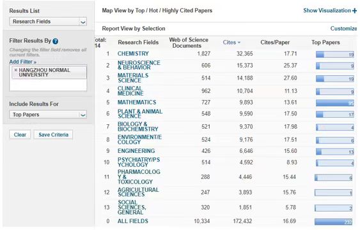Click the Research Fields column header
The image size is (360, 230).
pos(138,43)
